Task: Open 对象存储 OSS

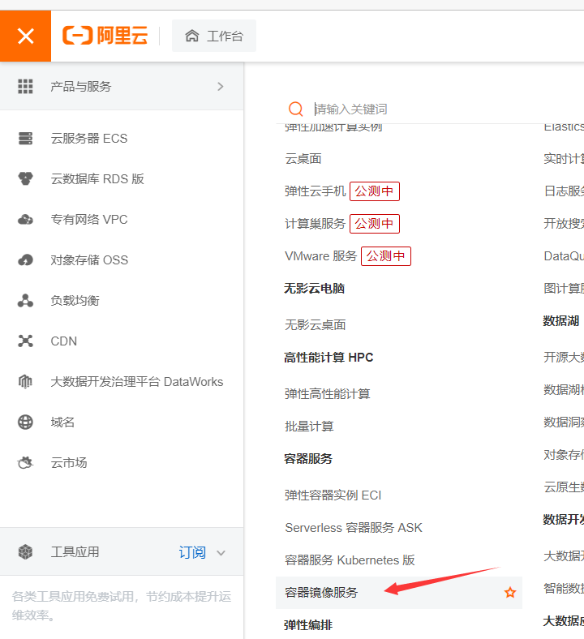Action: coord(89,259)
